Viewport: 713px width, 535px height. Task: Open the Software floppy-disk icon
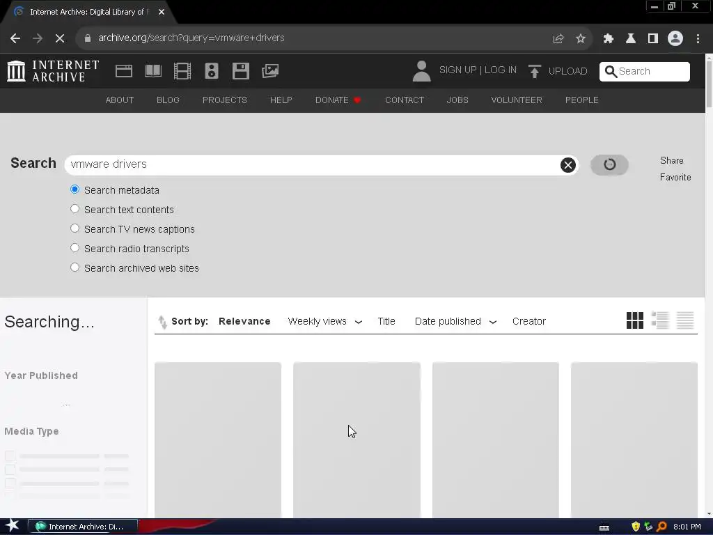[x=240, y=71]
